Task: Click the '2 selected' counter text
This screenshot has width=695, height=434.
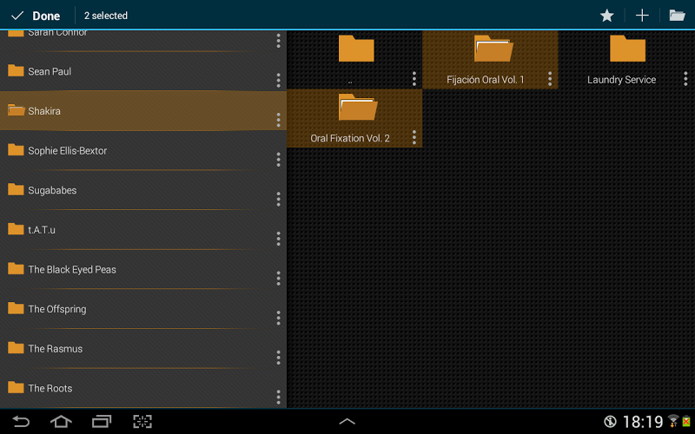Action: point(106,16)
